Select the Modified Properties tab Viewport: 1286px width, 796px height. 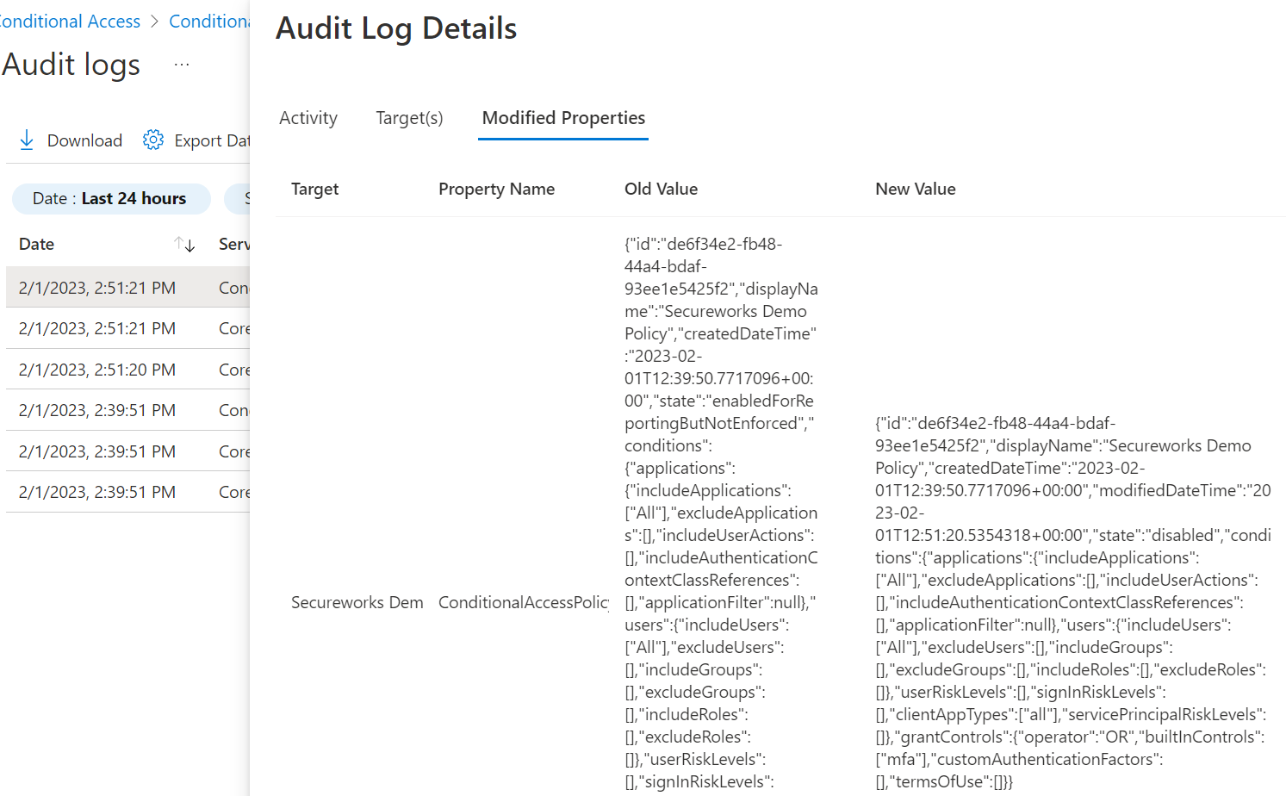563,118
